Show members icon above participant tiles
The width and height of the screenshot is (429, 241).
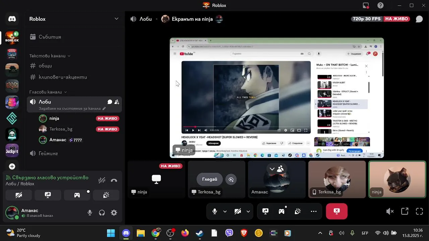(x=281, y=169)
